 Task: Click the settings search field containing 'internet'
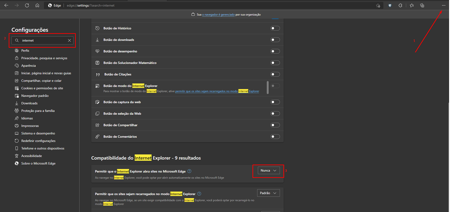42,41
